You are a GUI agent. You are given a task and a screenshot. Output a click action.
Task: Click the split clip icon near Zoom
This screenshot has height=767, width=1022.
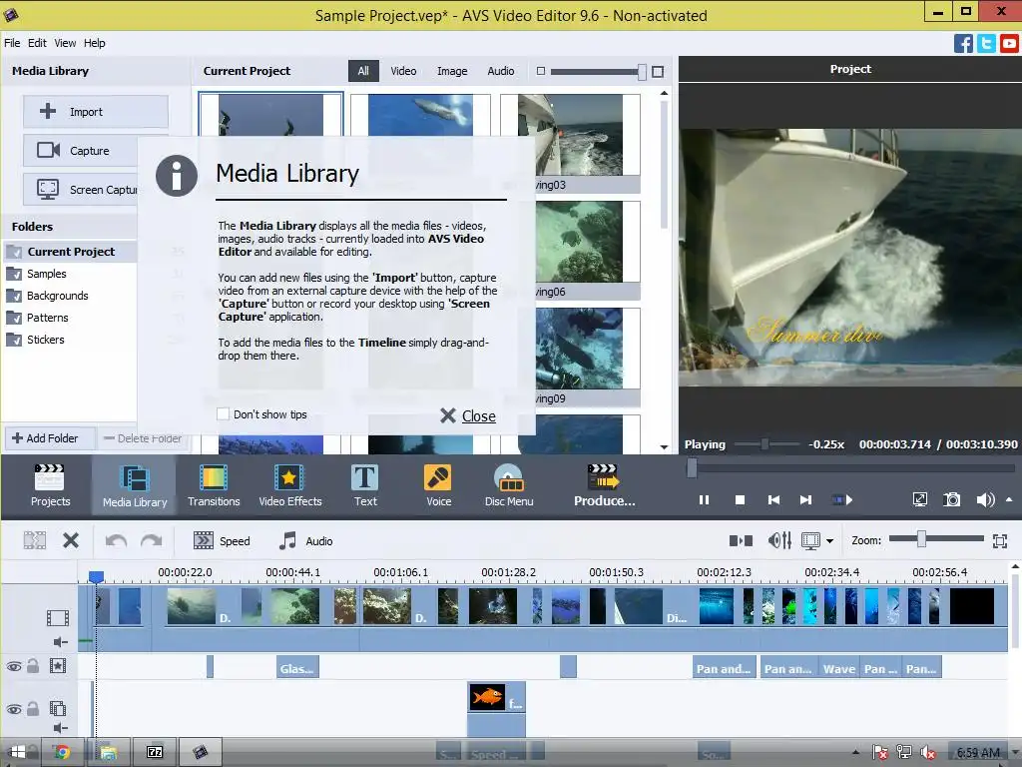point(741,540)
